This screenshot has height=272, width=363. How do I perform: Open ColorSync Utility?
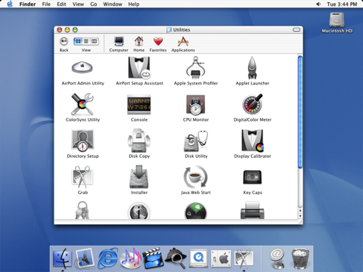point(82,104)
